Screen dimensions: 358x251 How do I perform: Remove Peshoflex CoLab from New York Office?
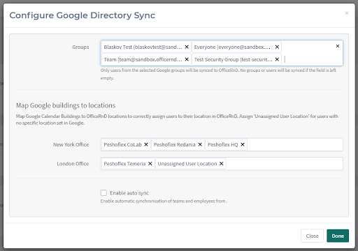click(146, 144)
